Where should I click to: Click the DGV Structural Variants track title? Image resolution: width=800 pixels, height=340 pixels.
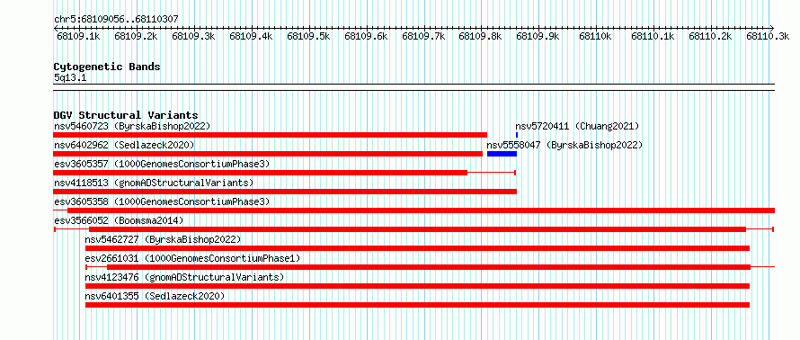(126, 115)
